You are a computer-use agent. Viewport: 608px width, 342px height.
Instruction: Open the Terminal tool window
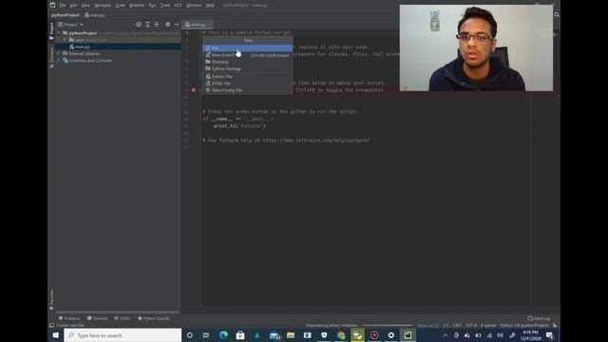pos(97,318)
